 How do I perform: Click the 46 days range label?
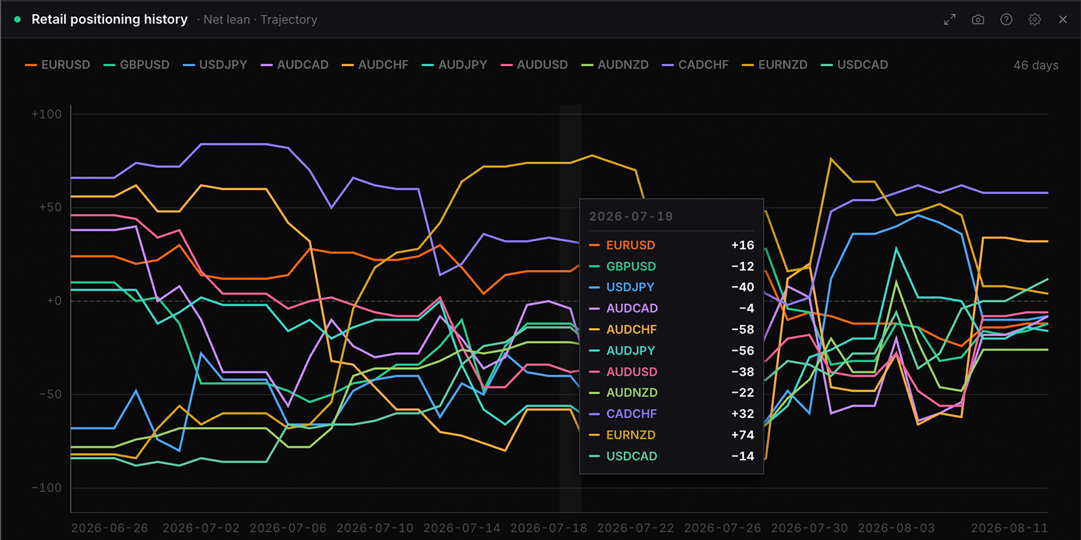(x=1036, y=65)
